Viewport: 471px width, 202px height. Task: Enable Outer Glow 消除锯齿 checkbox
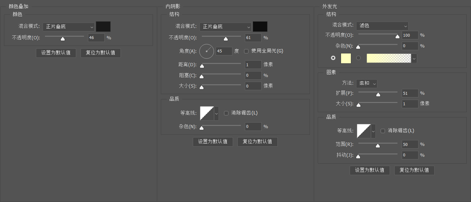pos(383,131)
